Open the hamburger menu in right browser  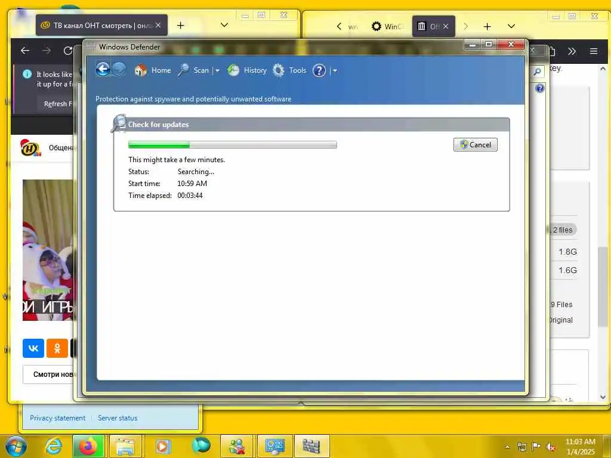click(594, 51)
